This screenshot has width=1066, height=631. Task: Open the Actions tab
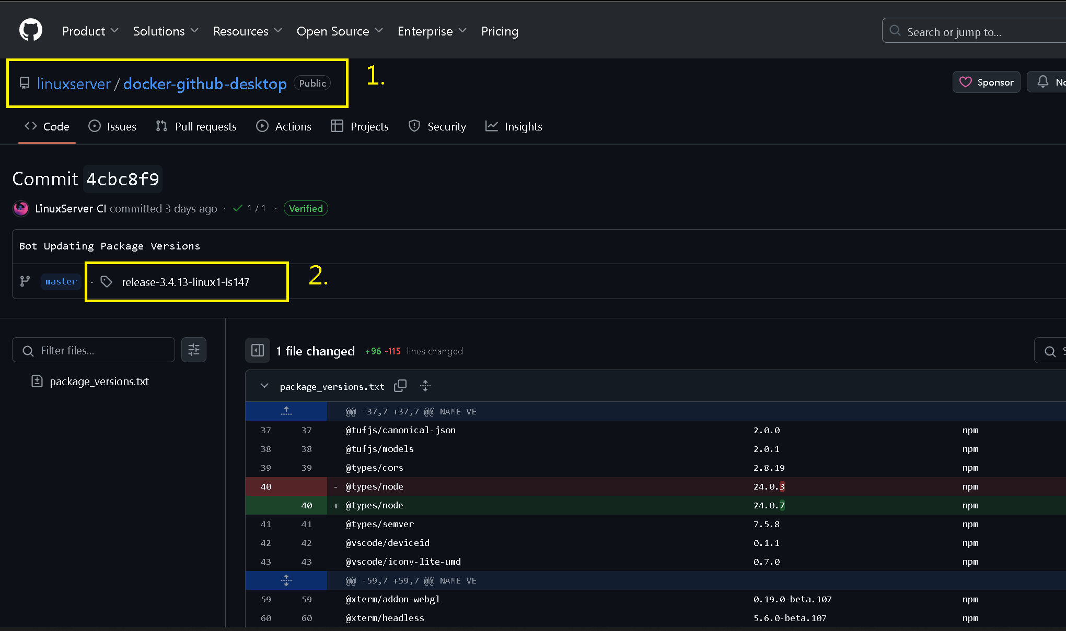[284, 126]
